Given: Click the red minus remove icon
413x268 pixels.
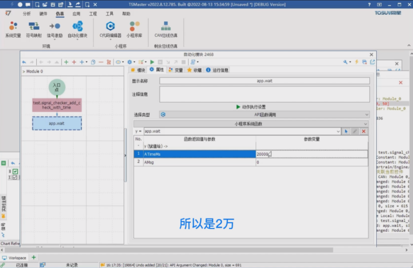Looking at the screenshot, I should [101, 62].
